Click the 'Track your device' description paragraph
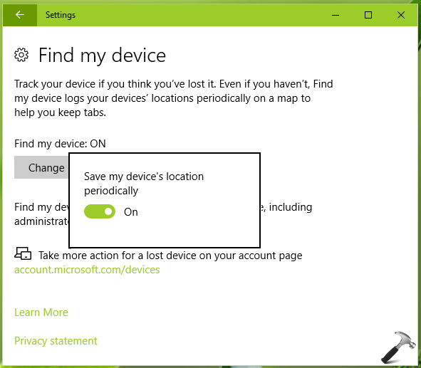Image resolution: width=421 pixels, height=368 pixels. [x=174, y=98]
